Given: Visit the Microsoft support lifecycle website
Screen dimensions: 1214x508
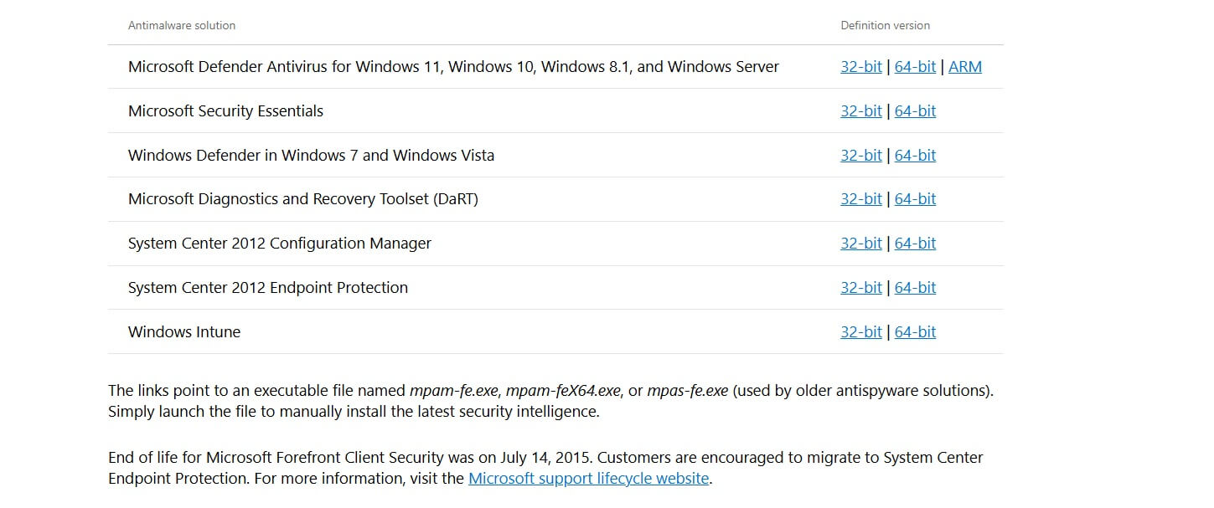Looking at the screenshot, I should (x=587, y=478).
